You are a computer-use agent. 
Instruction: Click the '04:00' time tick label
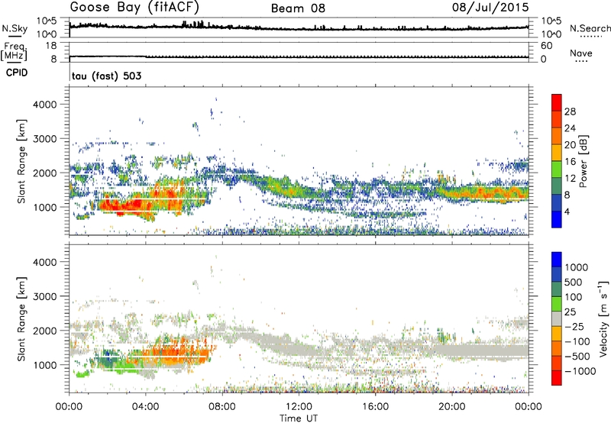[145, 407]
